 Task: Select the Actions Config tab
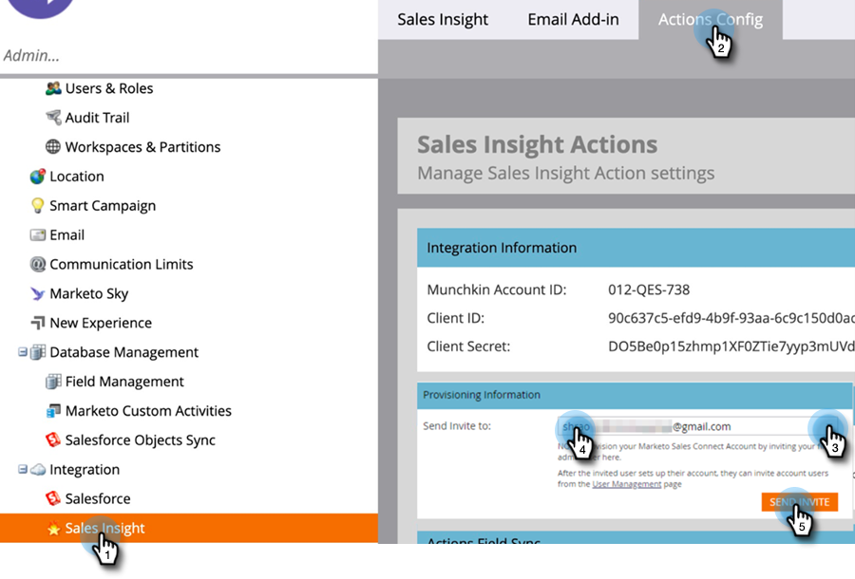click(711, 20)
